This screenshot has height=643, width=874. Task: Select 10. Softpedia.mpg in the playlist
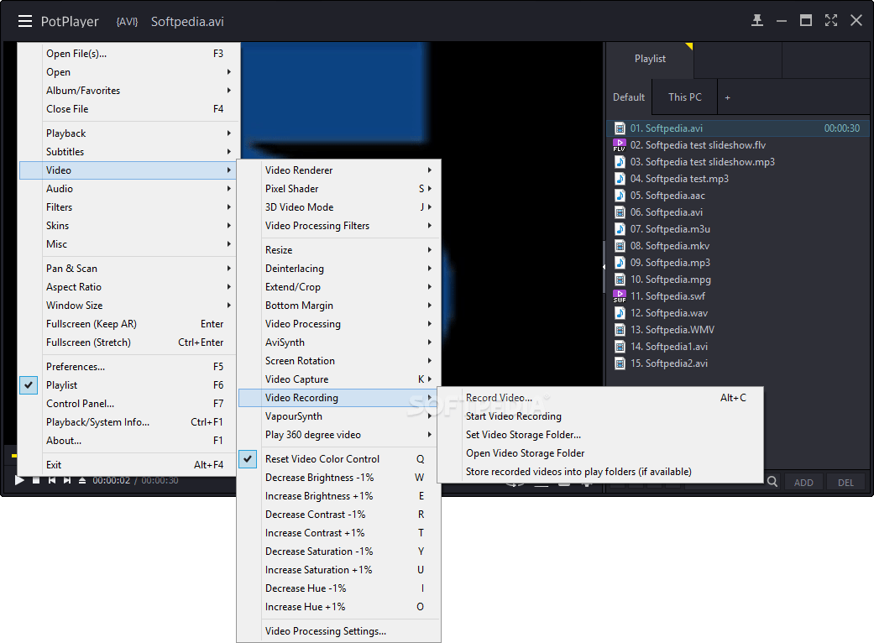(735, 280)
